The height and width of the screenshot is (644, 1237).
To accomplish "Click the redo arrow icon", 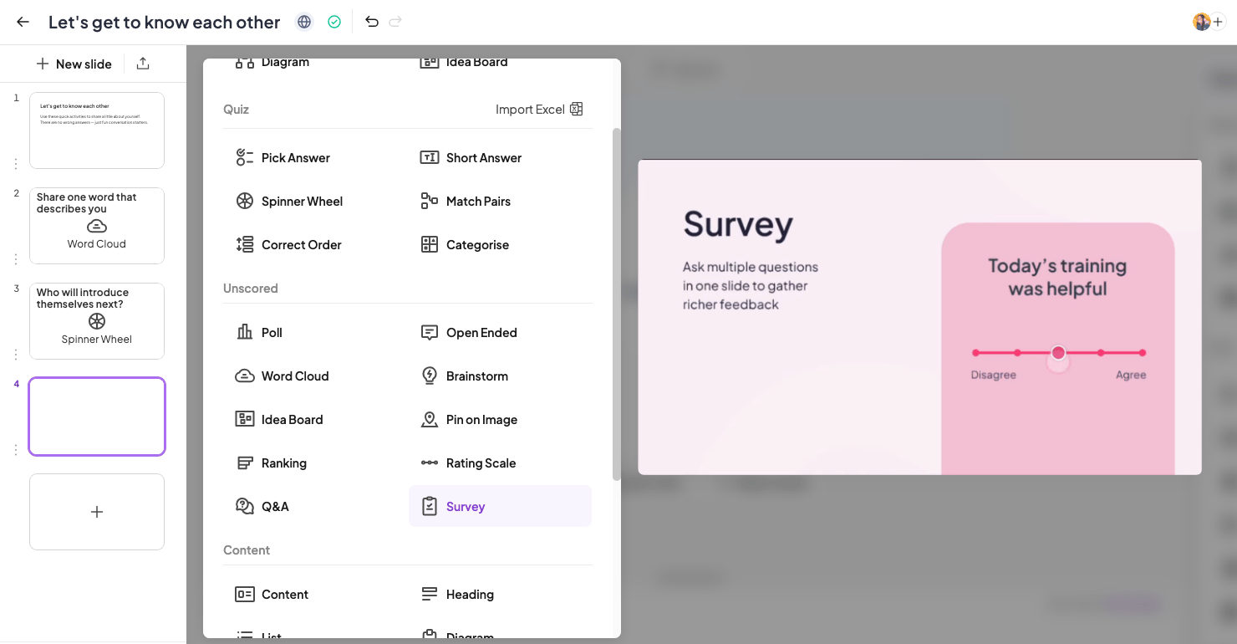I will tap(396, 22).
